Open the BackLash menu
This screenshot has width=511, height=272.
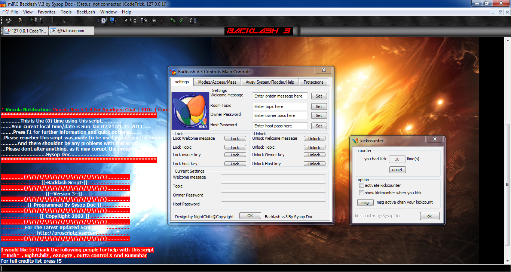point(86,12)
